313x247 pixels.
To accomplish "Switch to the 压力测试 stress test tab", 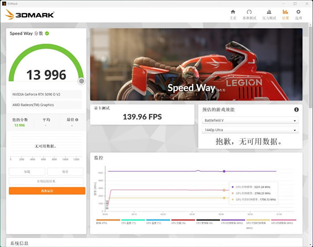I will (x=269, y=15).
